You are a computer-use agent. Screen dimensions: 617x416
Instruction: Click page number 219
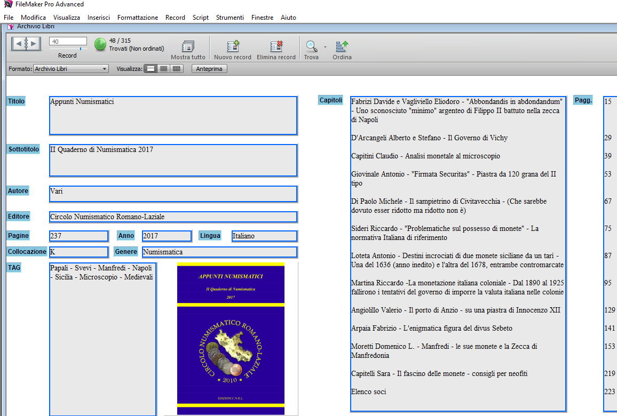coord(610,373)
